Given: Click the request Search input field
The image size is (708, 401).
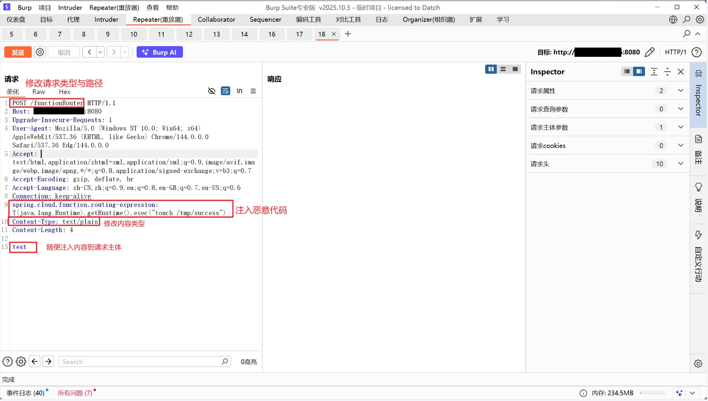Looking at the screenshot, I should [145, 362].
